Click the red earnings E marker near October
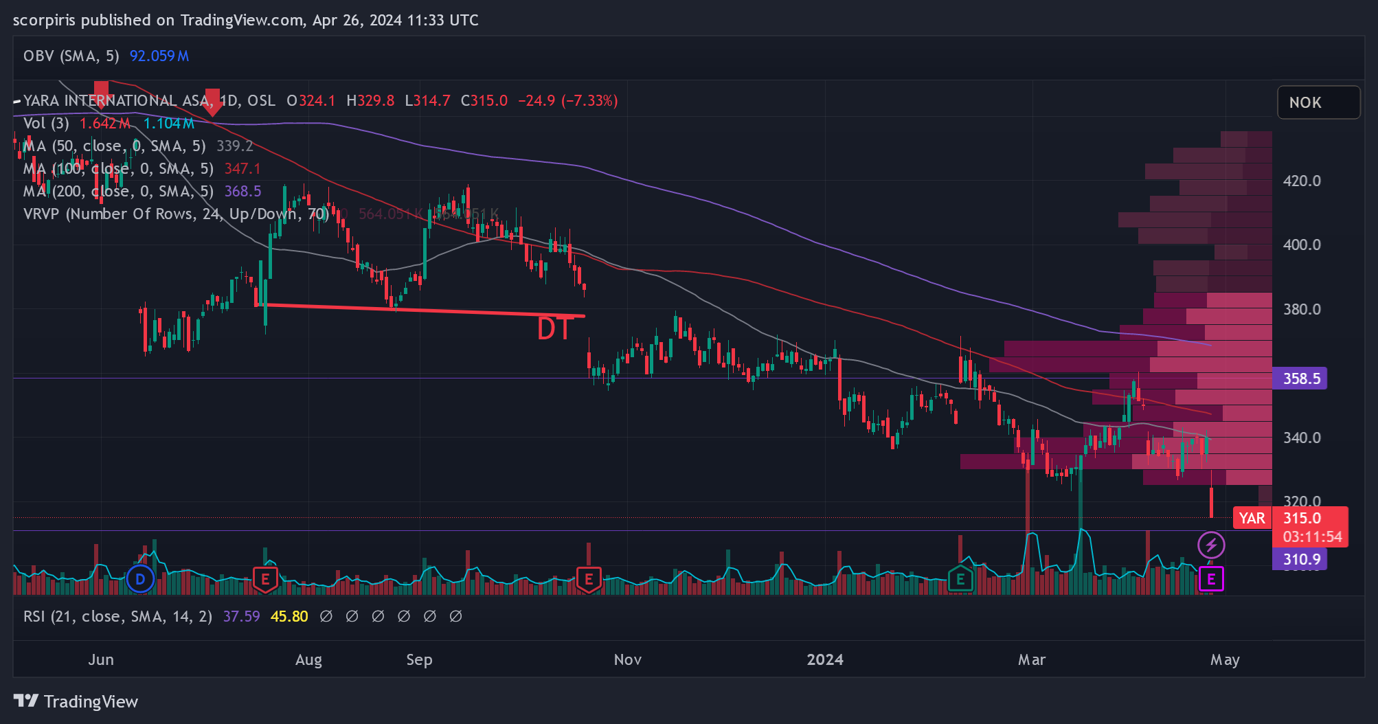This screenshot has width=1378, height=724. click(x=589, y=580)
